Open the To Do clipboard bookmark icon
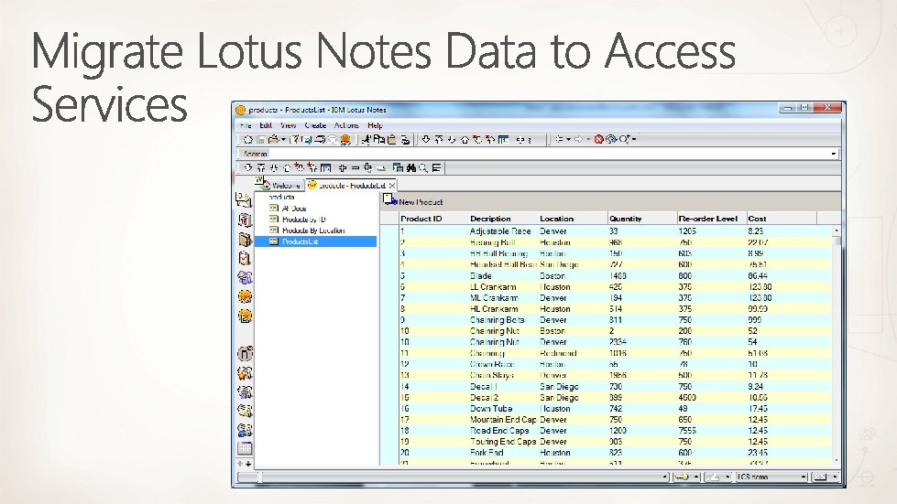The width and height of the screenshot is (897, 504). pos(245,258)
